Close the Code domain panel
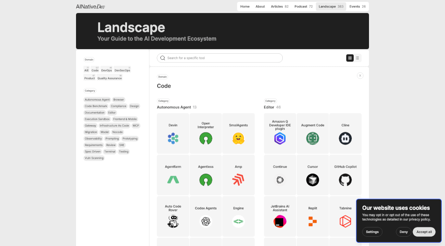Screen dimensions: 445x246 click(x=360, y=76)
